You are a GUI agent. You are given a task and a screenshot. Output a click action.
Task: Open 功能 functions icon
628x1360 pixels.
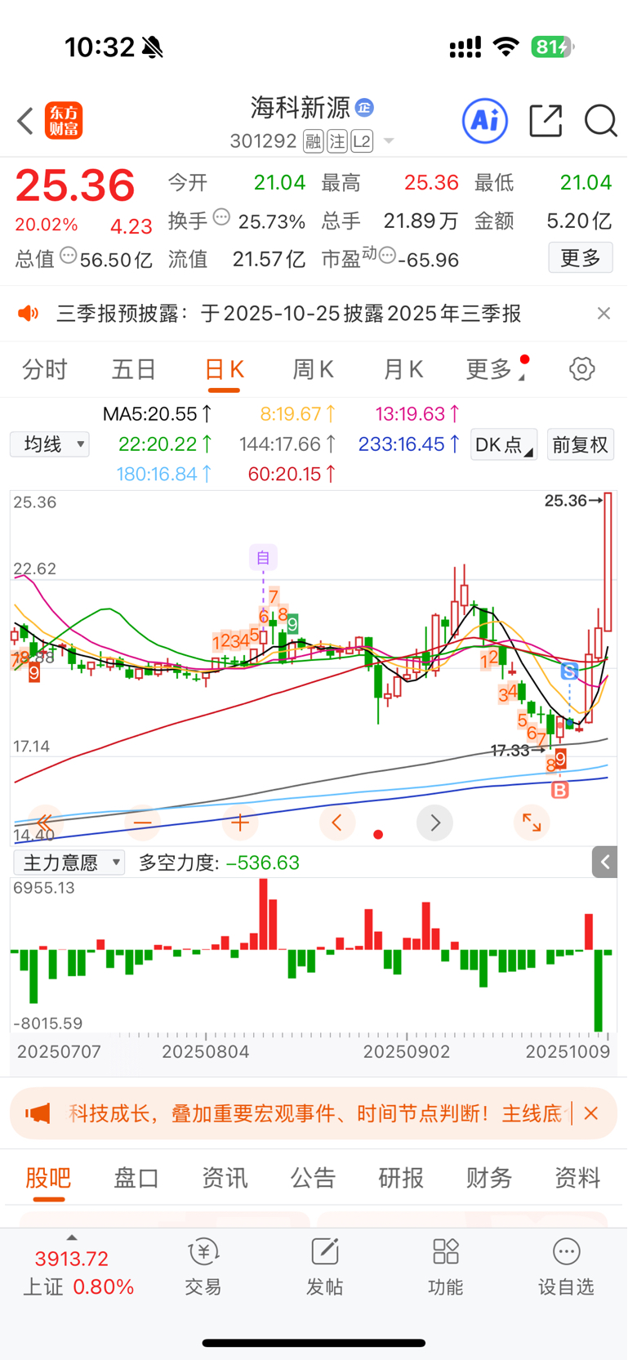(x=446, y=1267)
